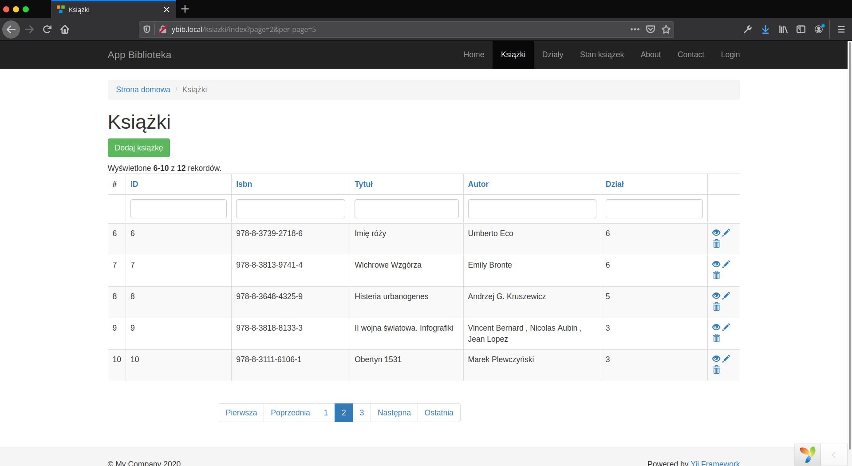Focus the Isbn filter field
852x466 pixels.
click(291, 209)
